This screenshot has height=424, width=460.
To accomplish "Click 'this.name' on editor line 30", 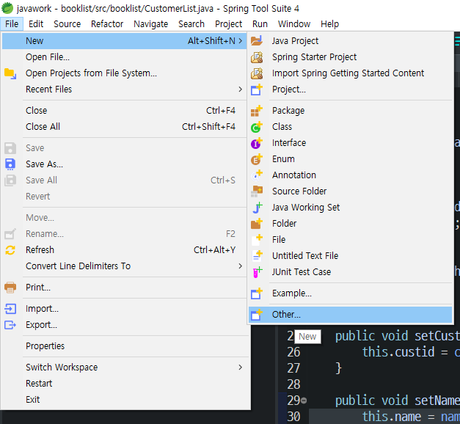I will [x=392, y=417].
